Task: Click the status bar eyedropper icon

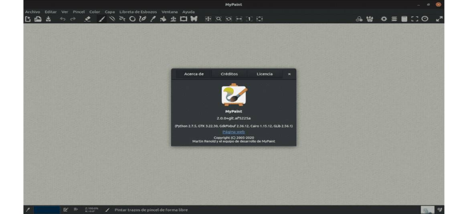Action: [28, 210]
